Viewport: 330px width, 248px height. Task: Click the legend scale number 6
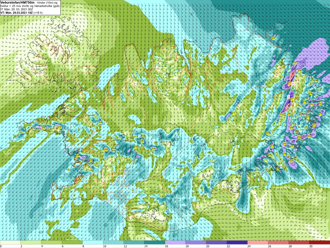pos(63,246)
